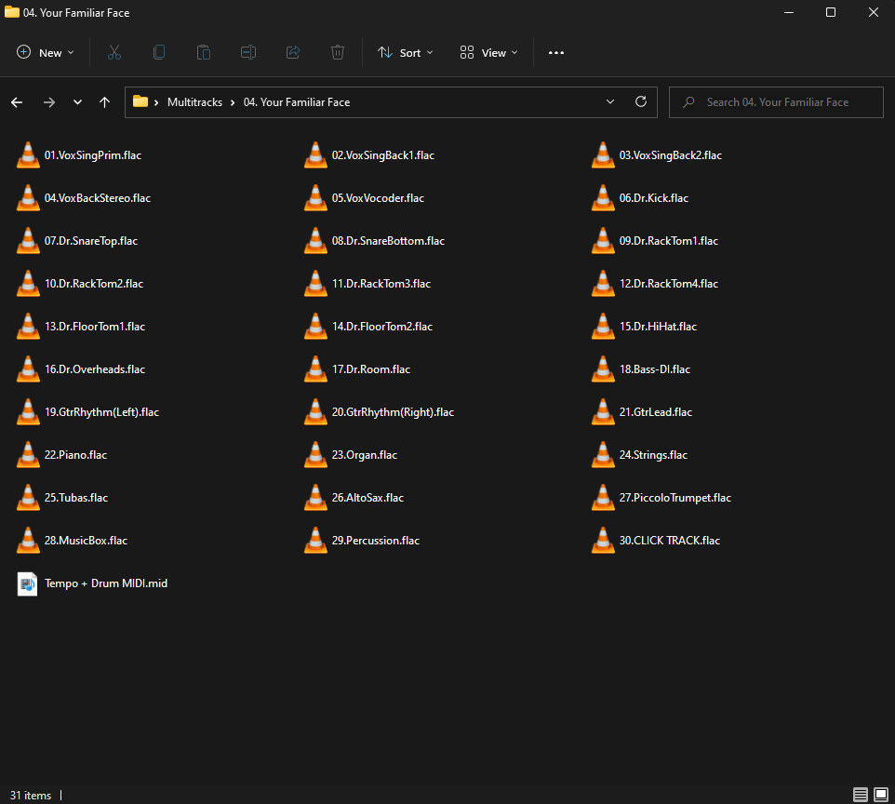Click the Copy icon in the toolbar

158,52
